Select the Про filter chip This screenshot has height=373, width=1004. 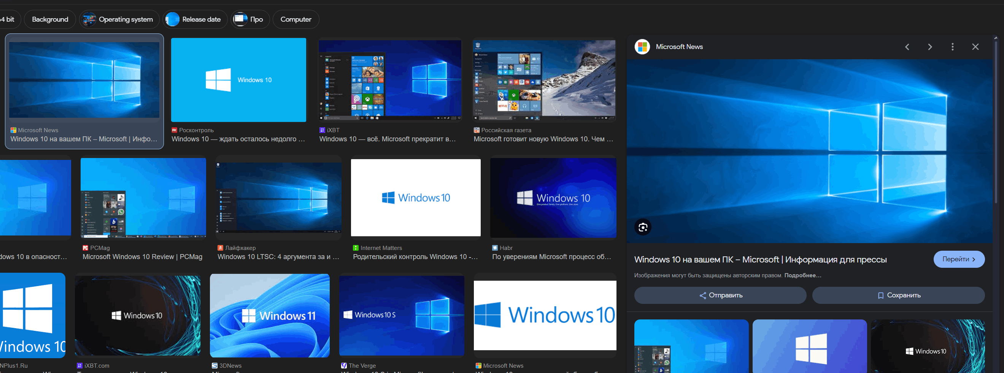point(250,19)
